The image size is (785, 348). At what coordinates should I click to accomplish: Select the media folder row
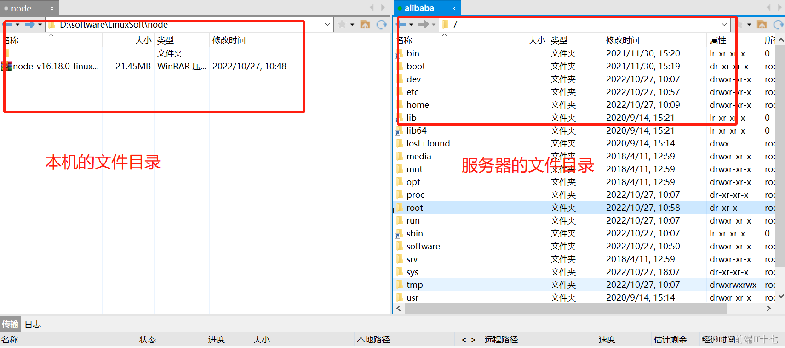584,156
